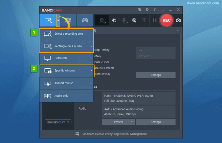Select the screen recording mode icon
The image size is (222, 143).
(x=48, y=20)
